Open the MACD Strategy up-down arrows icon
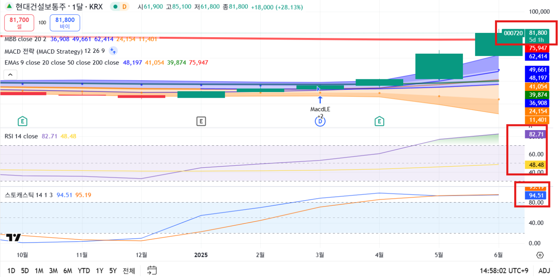 coord(113,51)
